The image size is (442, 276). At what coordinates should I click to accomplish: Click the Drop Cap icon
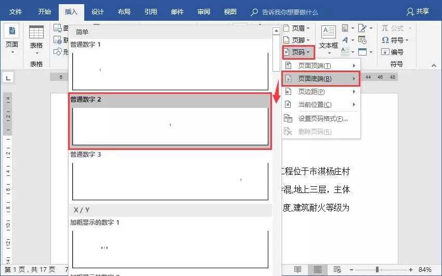point(345,52)
